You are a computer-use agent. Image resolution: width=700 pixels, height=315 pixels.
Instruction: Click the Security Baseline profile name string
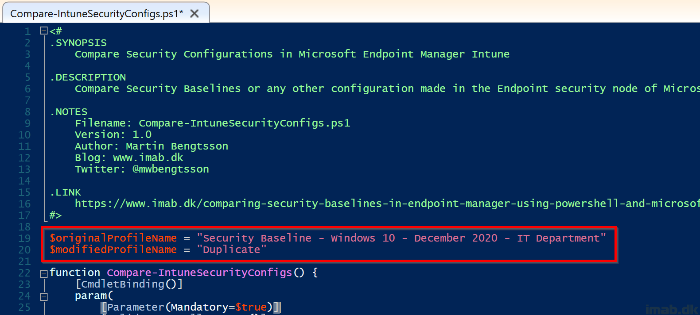[x=401, y=238]
